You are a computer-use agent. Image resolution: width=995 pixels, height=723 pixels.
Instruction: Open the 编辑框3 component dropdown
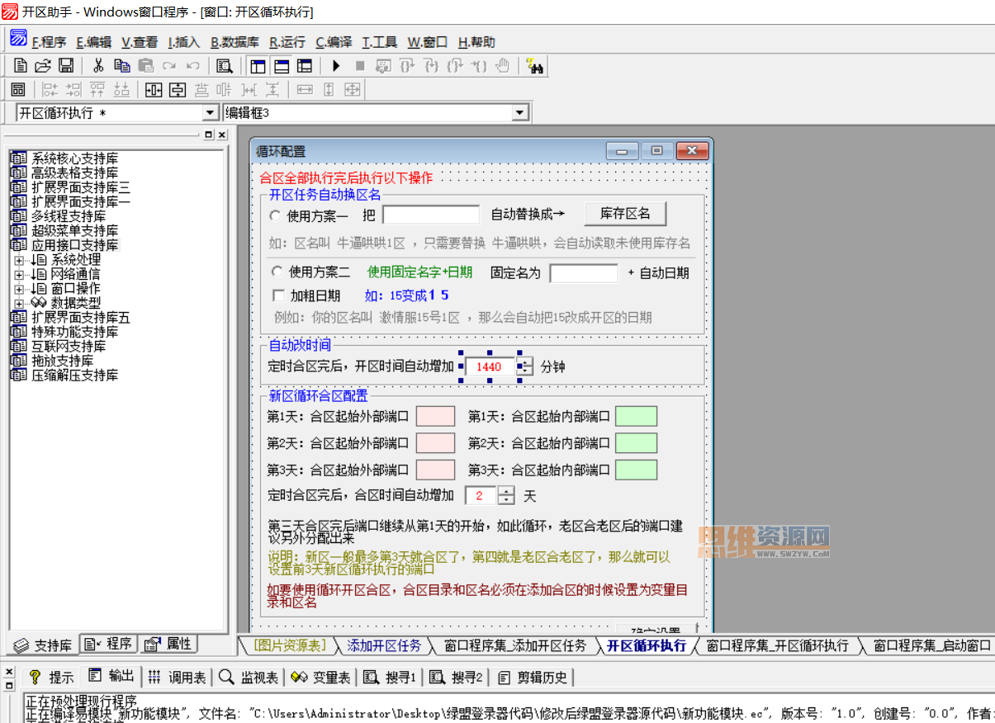[519, 113]
